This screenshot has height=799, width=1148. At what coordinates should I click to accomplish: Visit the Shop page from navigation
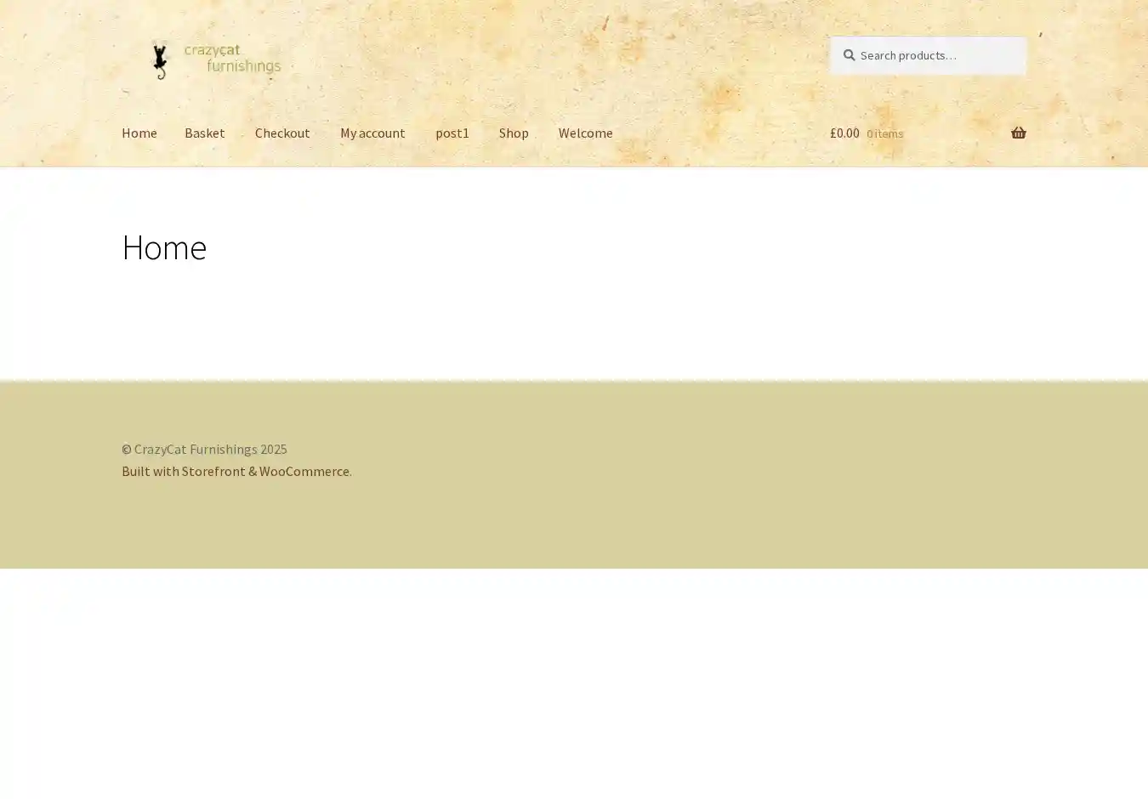pyautogui.click(x=514, y=133)
